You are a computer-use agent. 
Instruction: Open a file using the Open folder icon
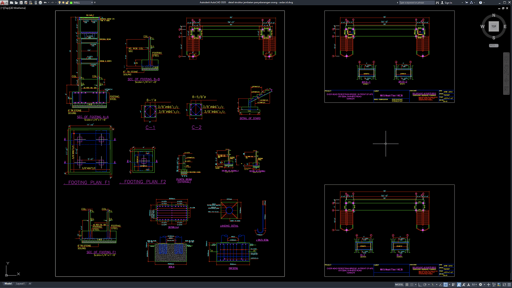[x=16, y=2]
